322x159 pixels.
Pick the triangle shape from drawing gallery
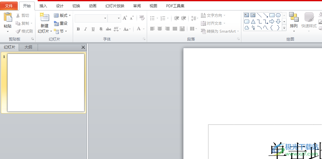pyautogui.click(x=253, y=22)
